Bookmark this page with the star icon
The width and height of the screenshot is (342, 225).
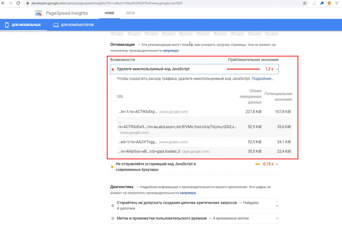click(x=304, y=3)
